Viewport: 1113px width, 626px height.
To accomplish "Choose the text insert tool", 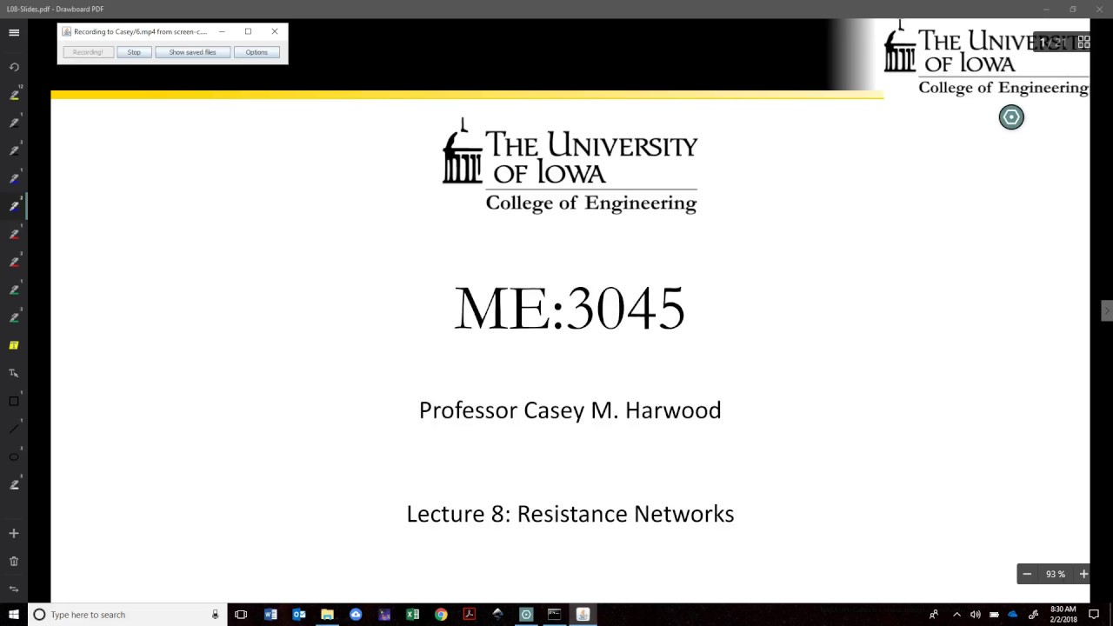I will tap(14, 373).
